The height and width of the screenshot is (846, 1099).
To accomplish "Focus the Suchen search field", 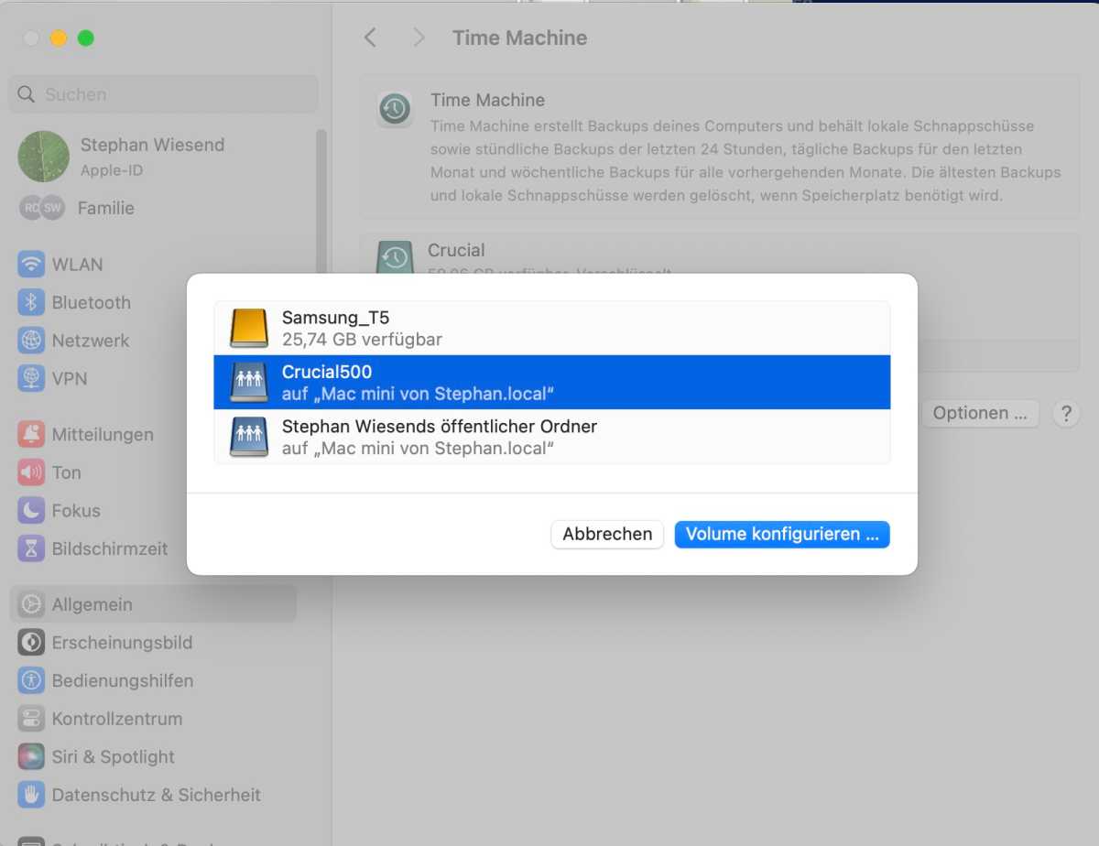I will 163,94.
